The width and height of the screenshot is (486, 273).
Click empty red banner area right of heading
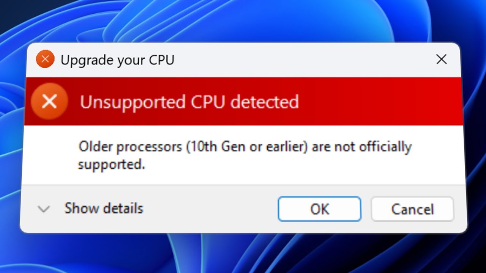(380, 102)
